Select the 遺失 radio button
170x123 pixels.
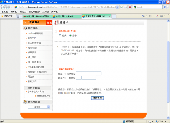[60, 35]
